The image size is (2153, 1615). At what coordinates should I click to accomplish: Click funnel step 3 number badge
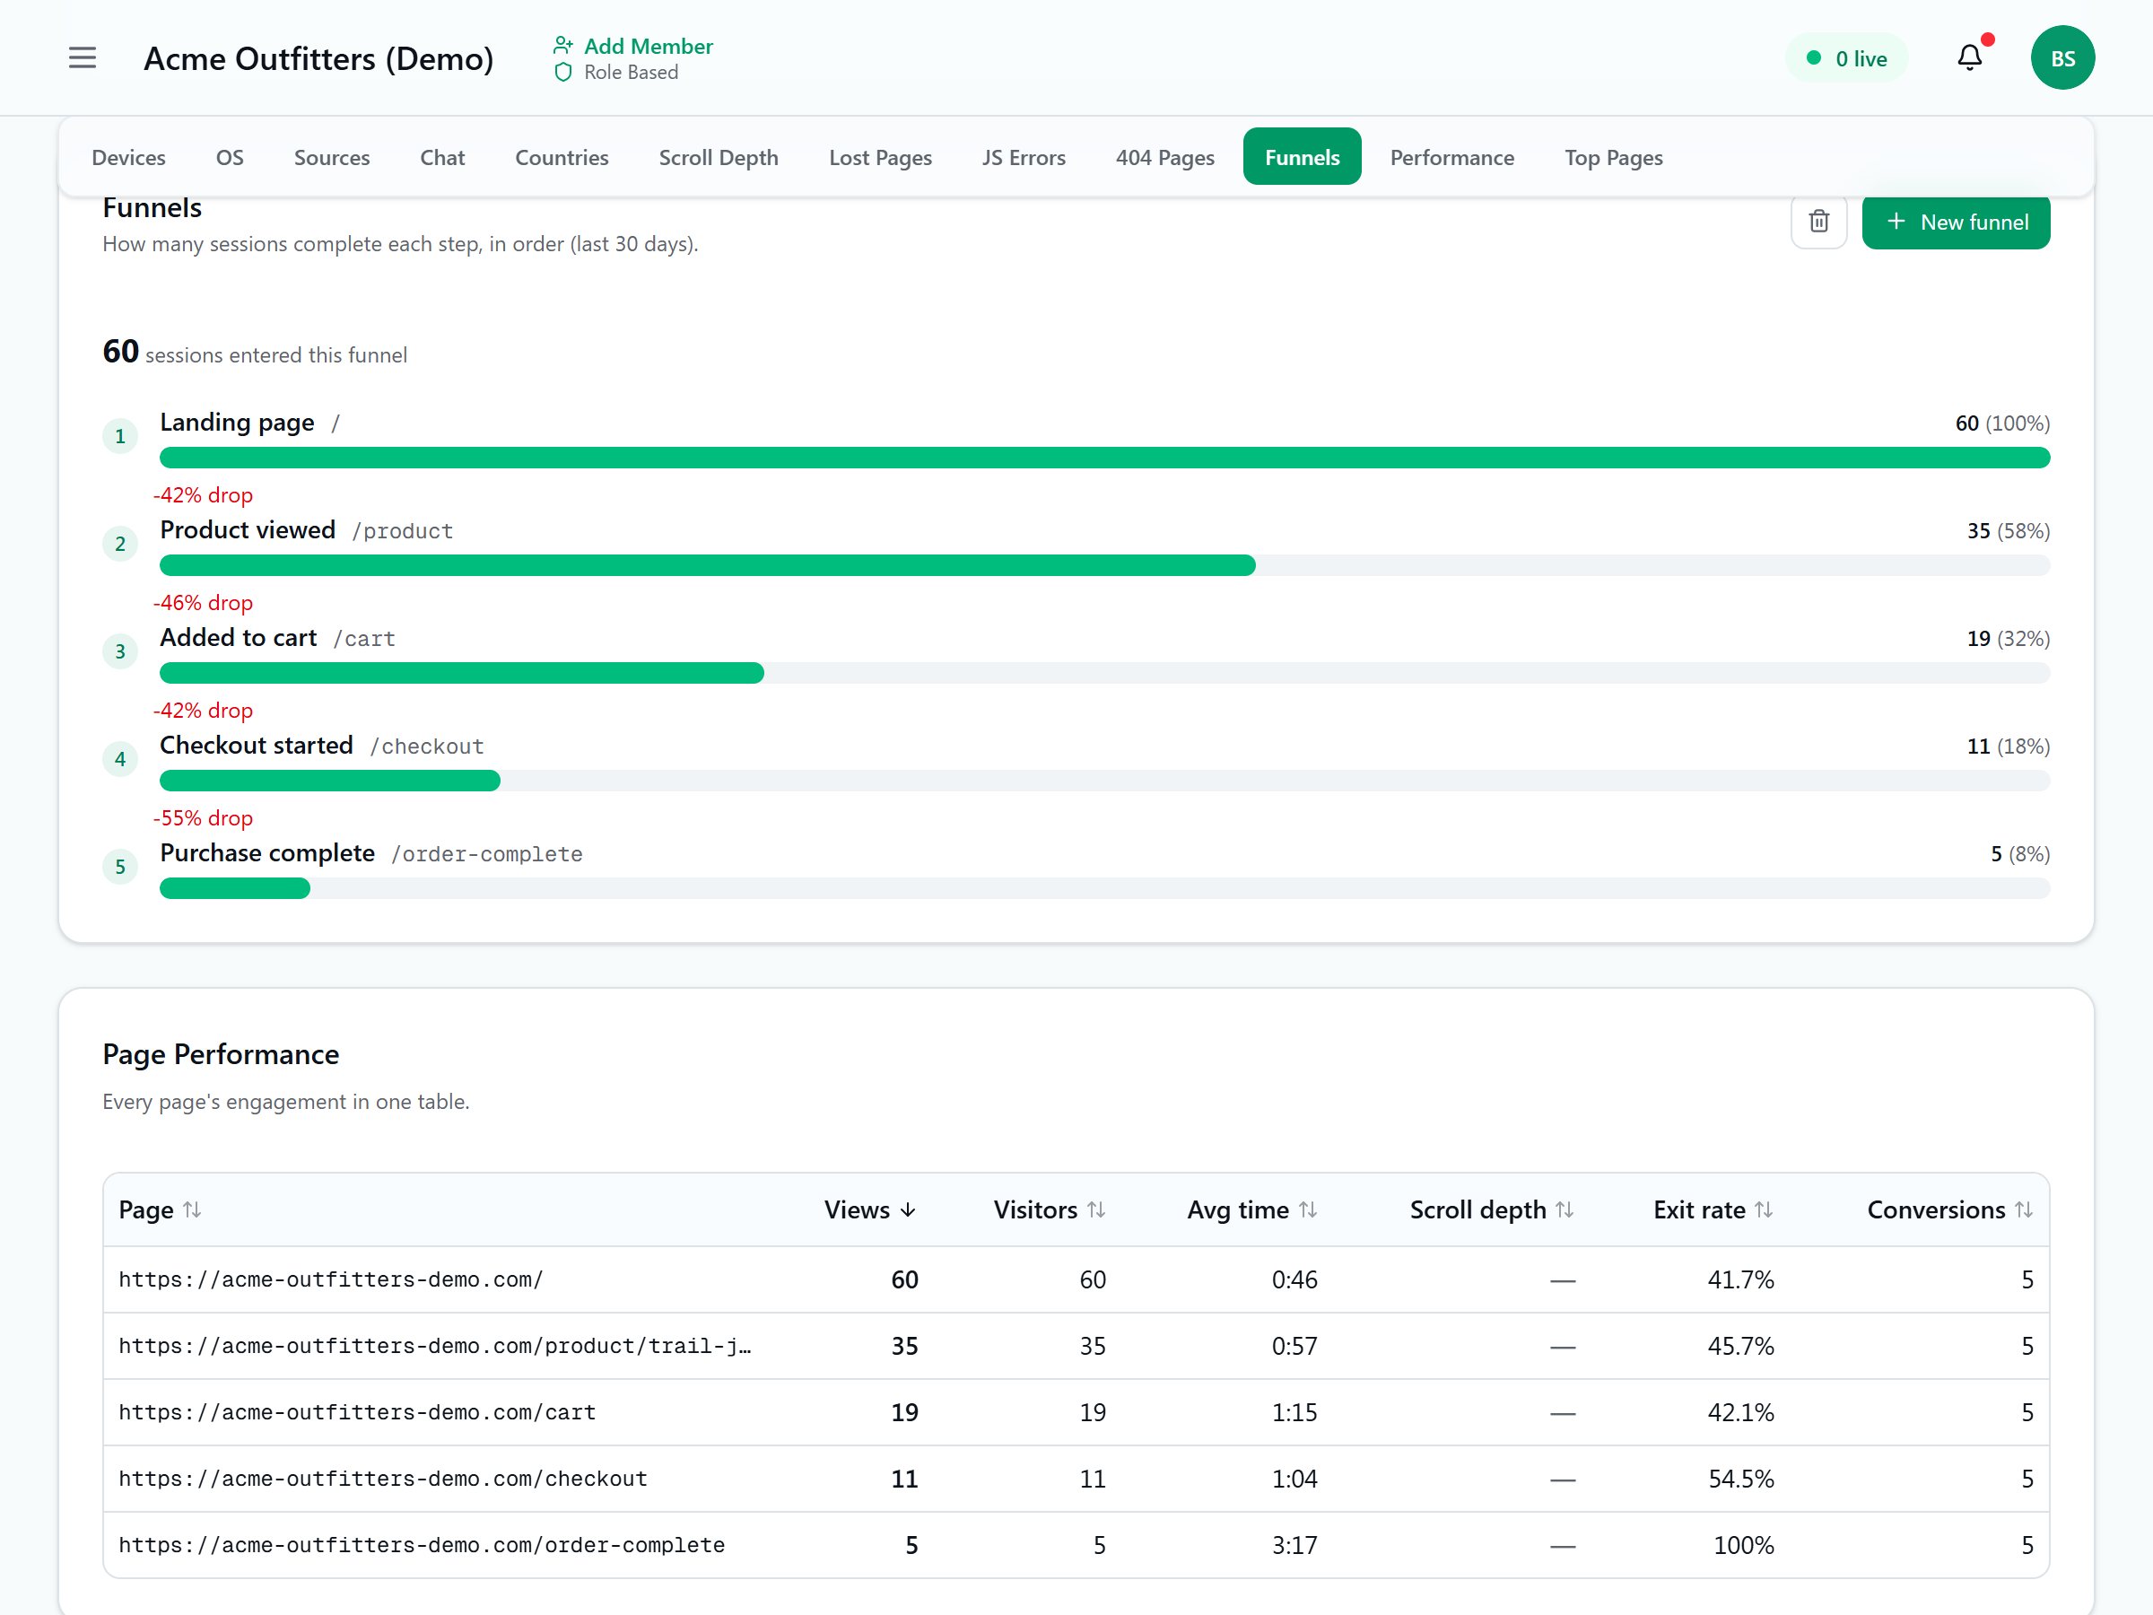(x=119, y=651)
